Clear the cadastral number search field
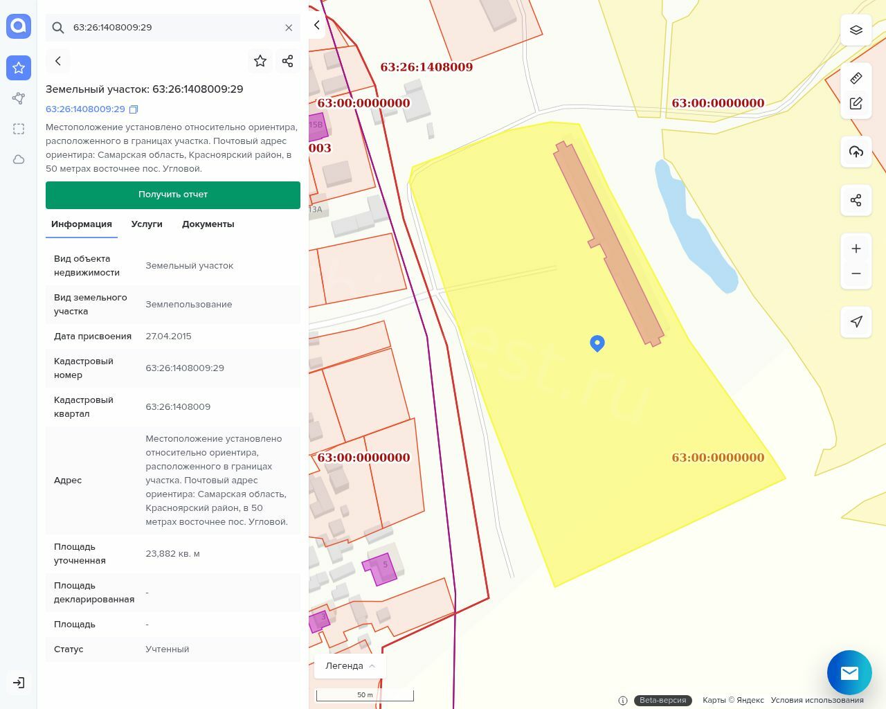886x709 pixels. (289, 28)
